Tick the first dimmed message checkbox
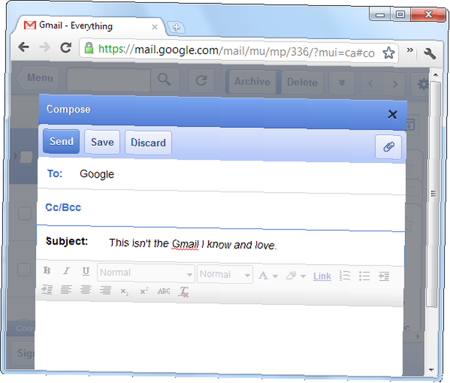Image resolution: width=450 pixels, height=383 pixels. (x=26, y=157)
